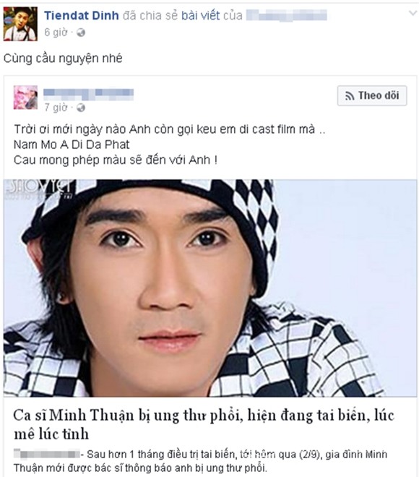This screenshot has height=477, width=419.
Task: Click the globe privacy icon beside 6 giờ
Action: tap(81, 33)
